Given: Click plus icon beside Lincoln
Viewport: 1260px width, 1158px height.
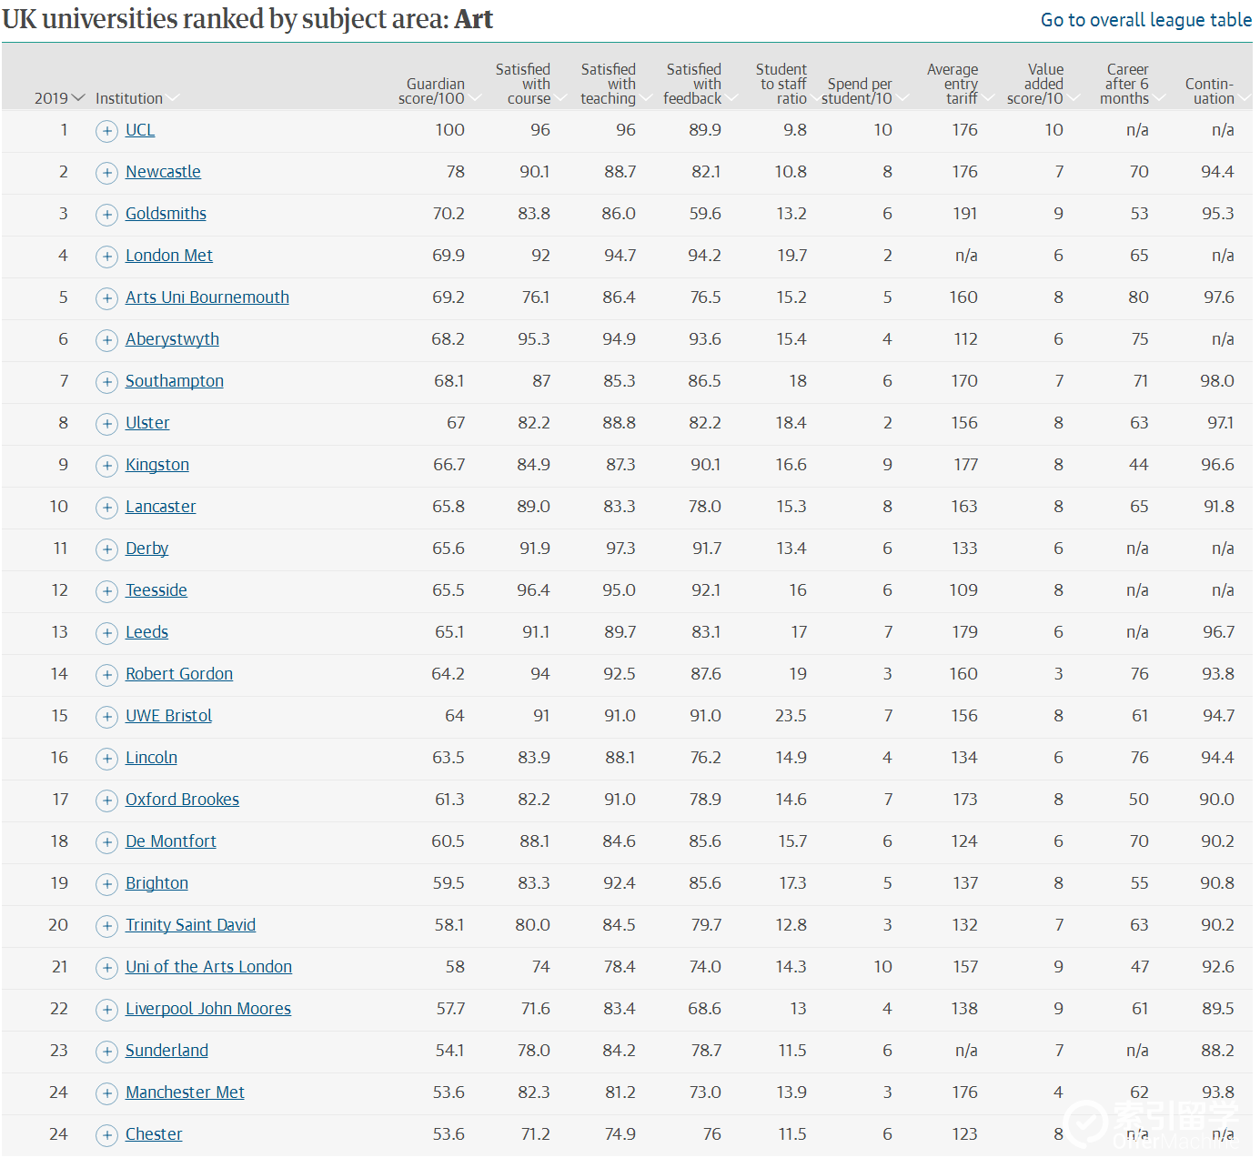Looking at the screenshot, I should click(107, 759).
